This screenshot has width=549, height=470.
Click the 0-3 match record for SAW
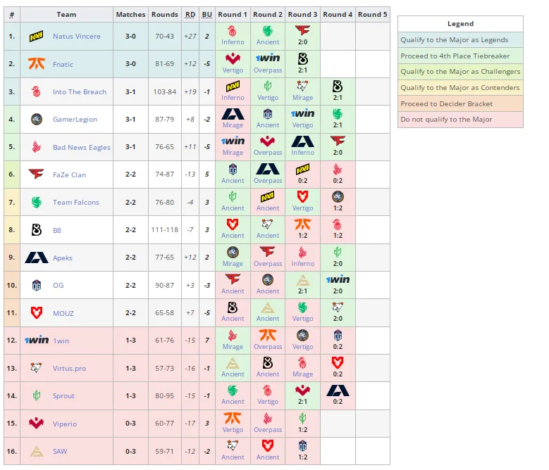pyautogui.click(x=130, y=451)
